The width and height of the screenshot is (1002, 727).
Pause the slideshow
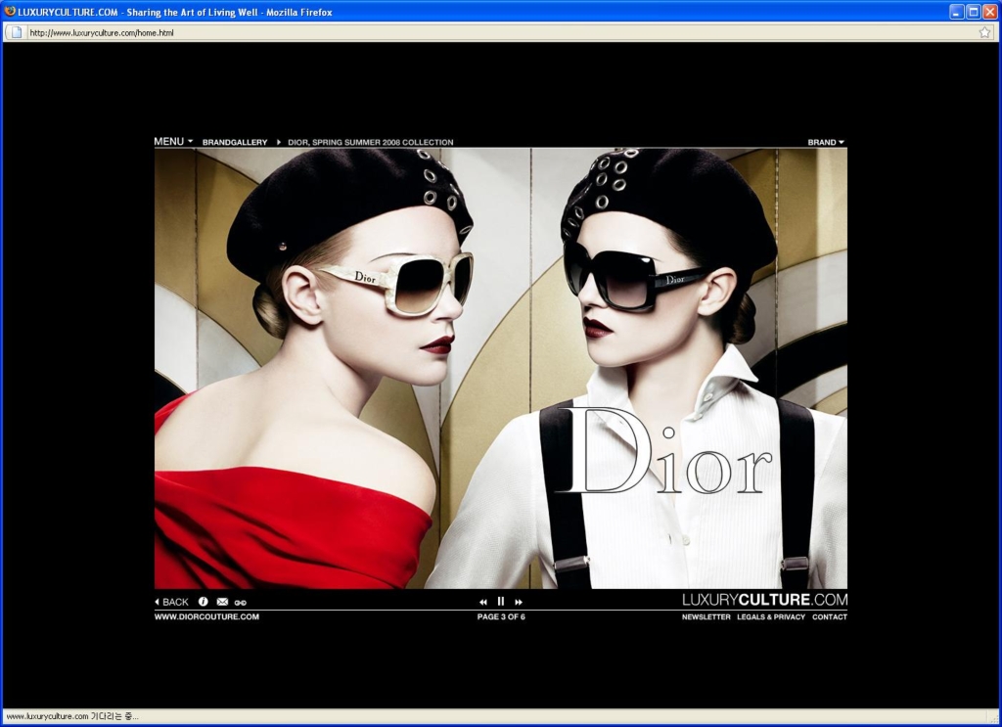[x=501, y=601]
